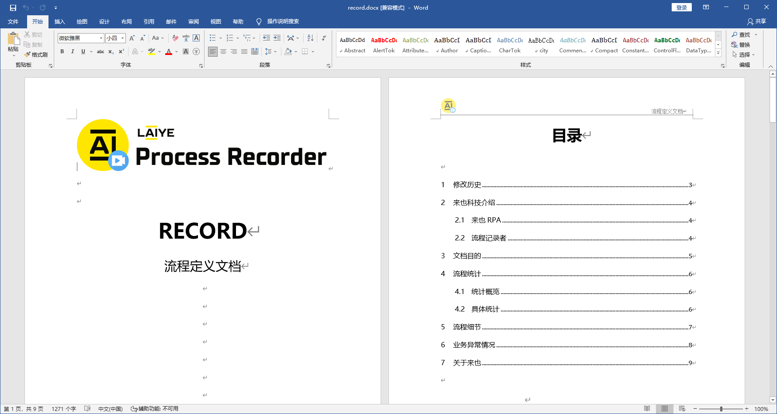The height and width of the screenshot is (414, 777).
Task: Clear all formatting with the eraser icon
Action: pyautogui.click(x=175, y=38)
